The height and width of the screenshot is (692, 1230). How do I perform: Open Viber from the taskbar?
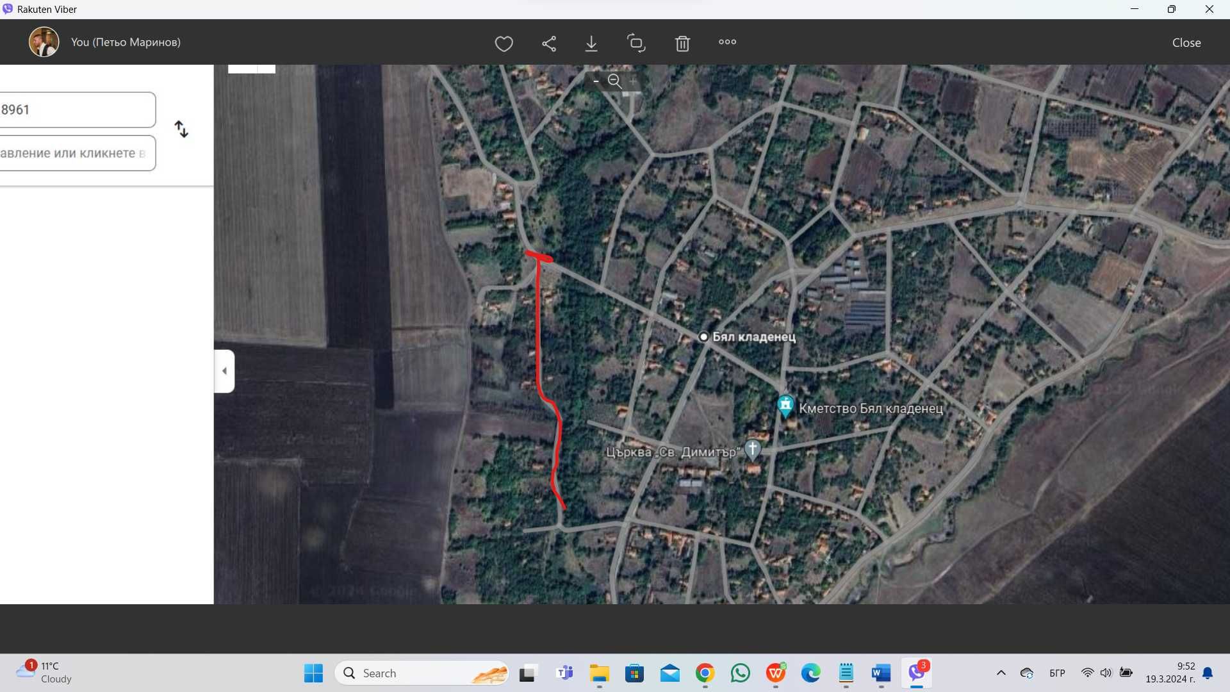tap(917, 673)
